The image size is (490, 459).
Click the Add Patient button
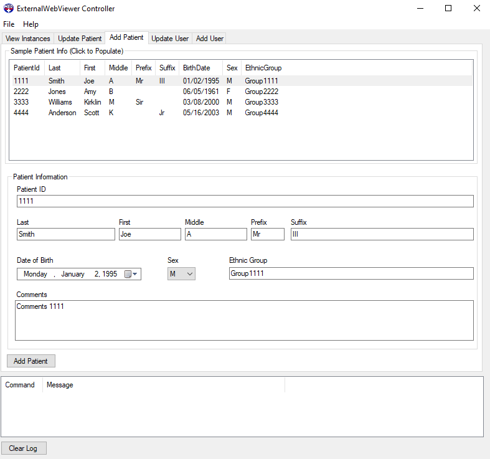(x=31, y=361)
